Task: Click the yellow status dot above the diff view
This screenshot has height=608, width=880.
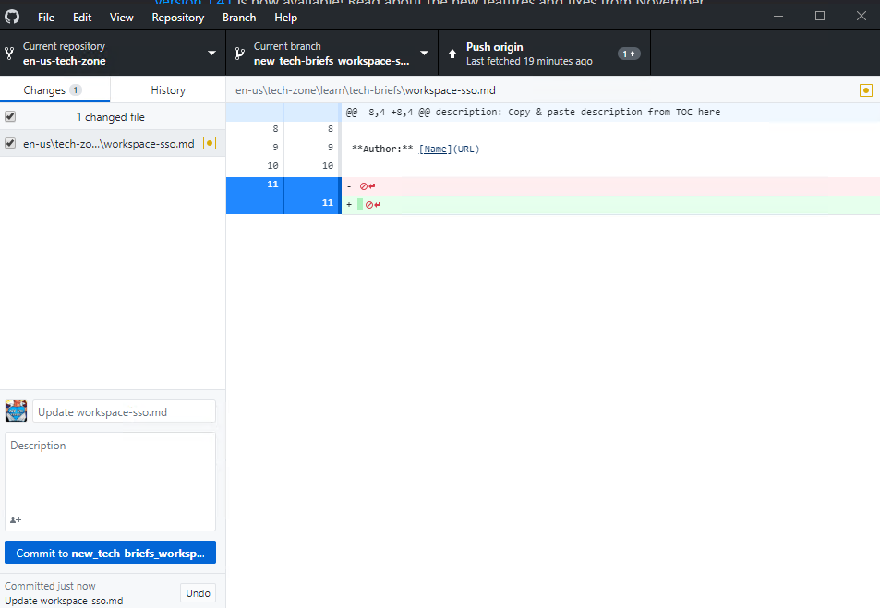Action: pyautogui.click(x=865, y=89)
